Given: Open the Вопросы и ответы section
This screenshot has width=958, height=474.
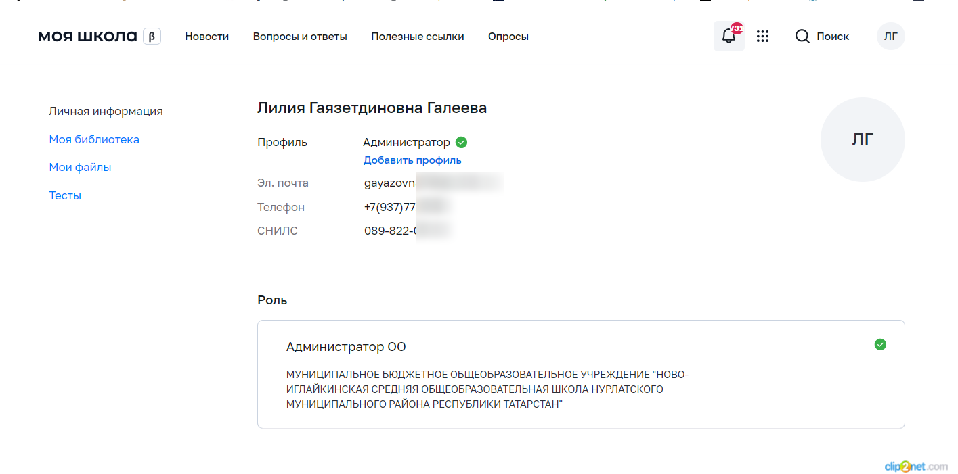Looking at the screenshot, I should point(300,37).
